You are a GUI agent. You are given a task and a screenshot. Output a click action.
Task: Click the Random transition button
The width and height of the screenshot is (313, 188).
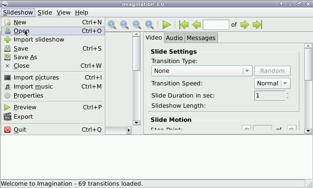coord(272,71)
